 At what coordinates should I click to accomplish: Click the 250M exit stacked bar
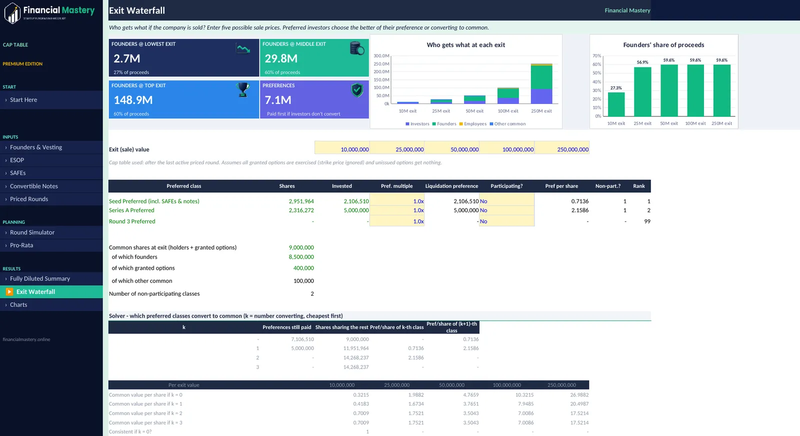click(541, 84)
